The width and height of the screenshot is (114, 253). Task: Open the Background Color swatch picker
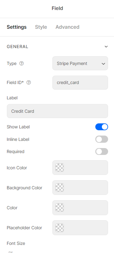pos(60,187)
